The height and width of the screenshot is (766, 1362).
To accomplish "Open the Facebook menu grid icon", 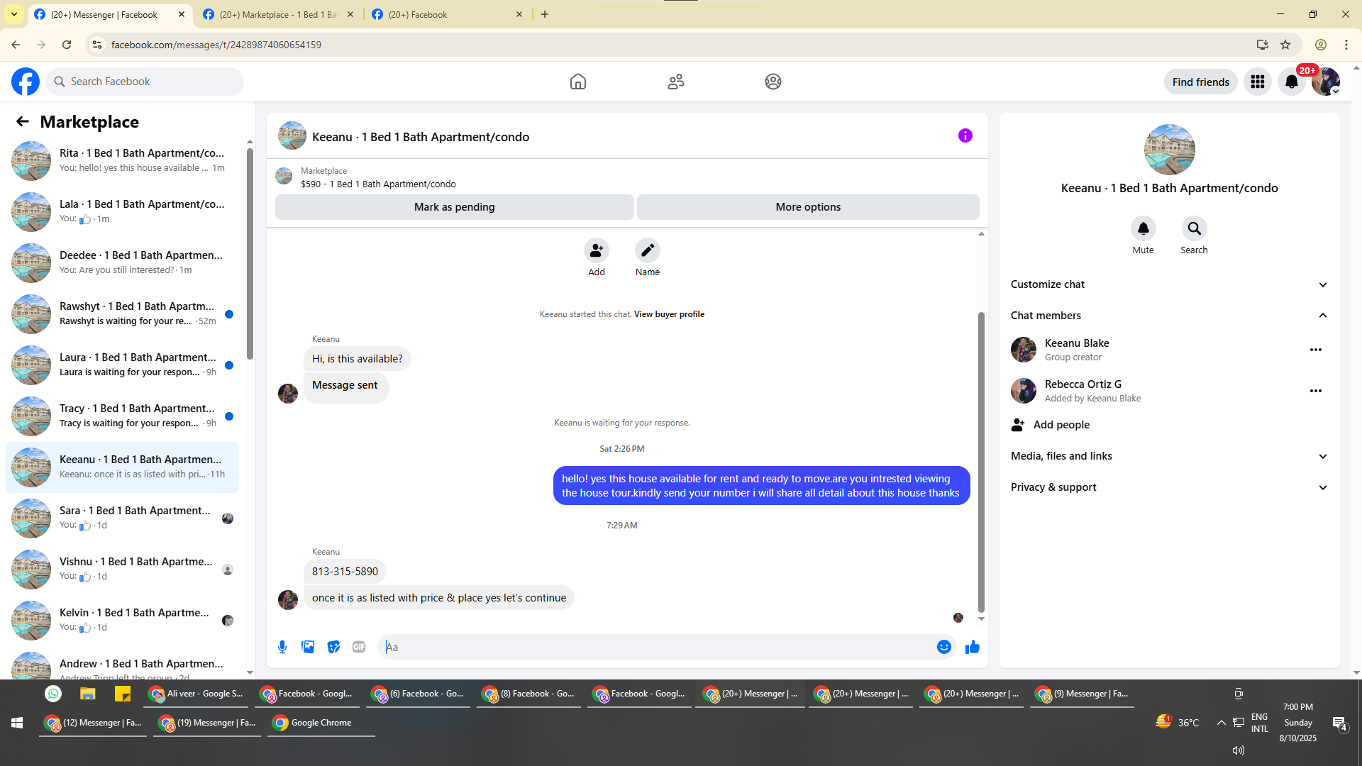I will tap(1257, 82).
